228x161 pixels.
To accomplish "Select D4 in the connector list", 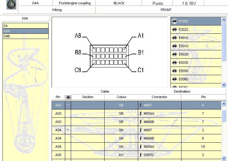I will (x=26, y=26).
